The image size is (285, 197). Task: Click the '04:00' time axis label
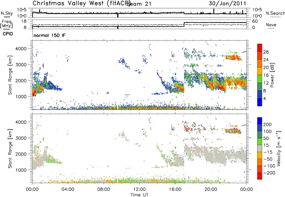point(68,189)
